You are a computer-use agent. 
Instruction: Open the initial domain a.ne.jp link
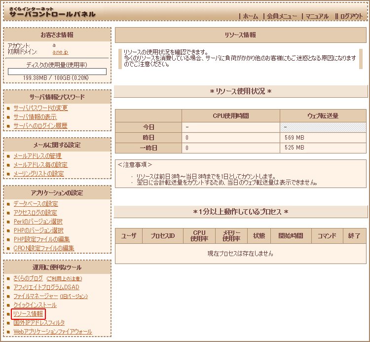60,52
